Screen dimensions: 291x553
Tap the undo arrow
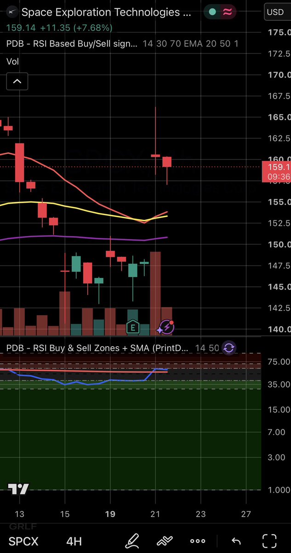tap(235, 541)
